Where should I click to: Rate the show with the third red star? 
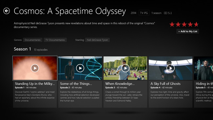[x=184, y=25]
